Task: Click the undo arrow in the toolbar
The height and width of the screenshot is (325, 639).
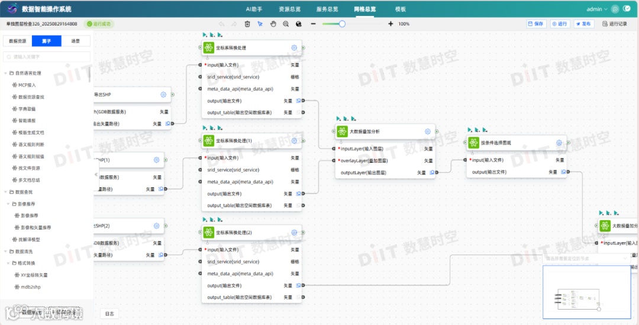Action: tap(221, 24)
